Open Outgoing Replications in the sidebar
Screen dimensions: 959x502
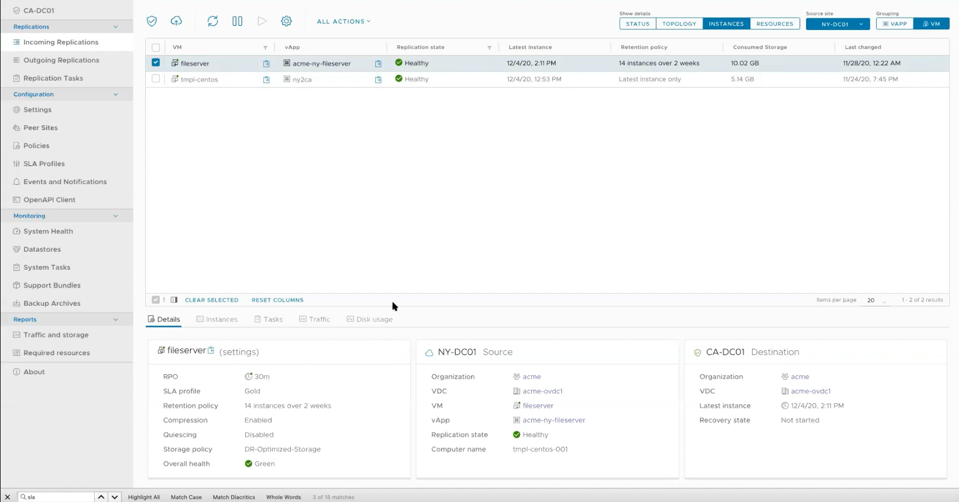[61, 59]
